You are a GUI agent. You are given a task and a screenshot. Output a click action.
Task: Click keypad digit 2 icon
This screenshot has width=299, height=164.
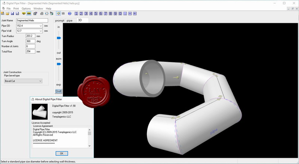click(81, 13)
